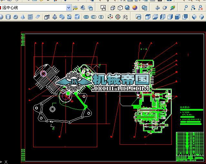The image size is (206, 164).
Task: Set view to Bottom
Action: click(155, 17)
